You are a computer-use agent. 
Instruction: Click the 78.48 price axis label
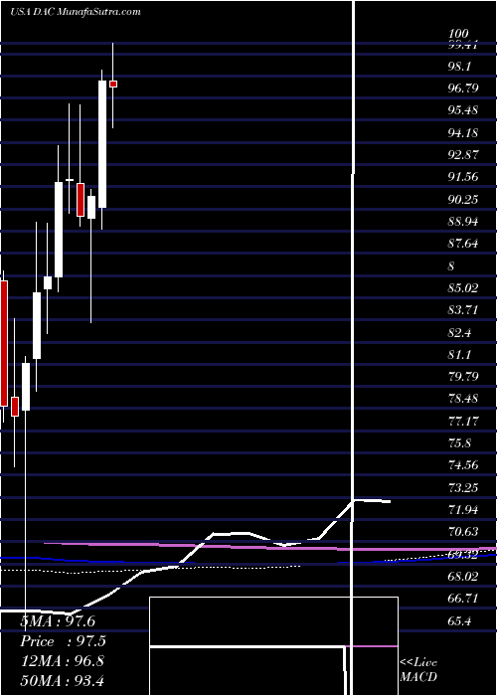click(463, 399)
